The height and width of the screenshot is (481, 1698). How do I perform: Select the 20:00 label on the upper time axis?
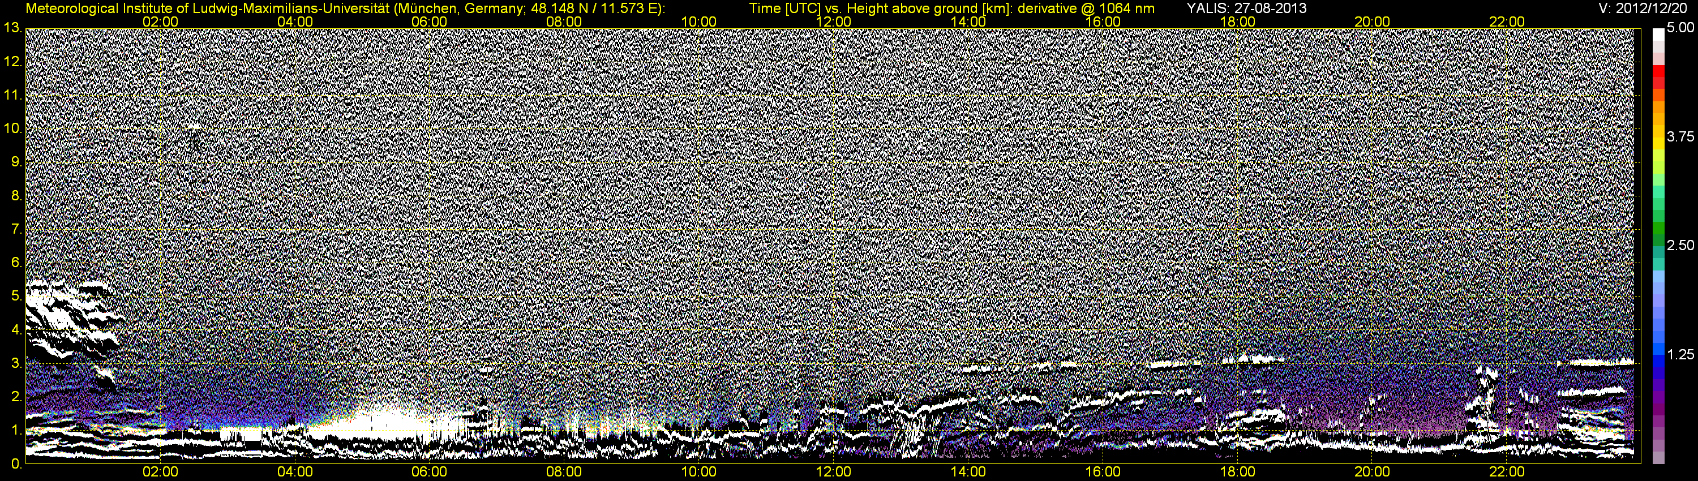(x=1373, y=22)
